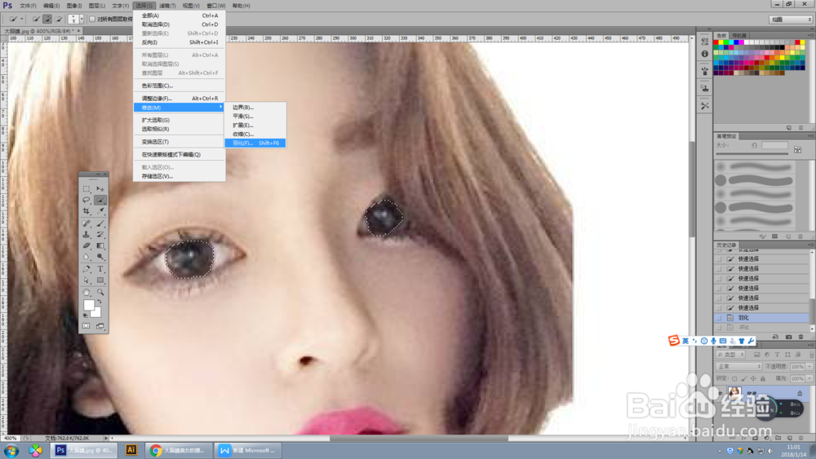
Task: Choose 收缩(C)... from submenu
Action: point(255,135)
